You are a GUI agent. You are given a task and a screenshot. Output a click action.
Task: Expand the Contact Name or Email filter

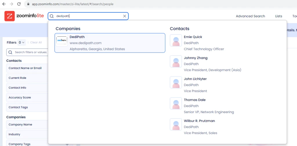tap(27, 68)
